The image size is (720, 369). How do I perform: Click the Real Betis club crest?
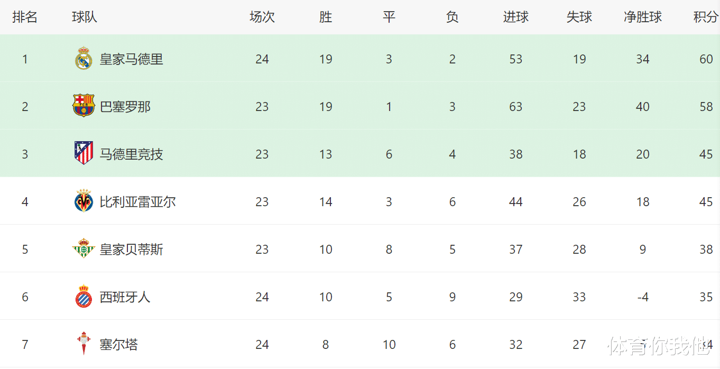tap(84, 249)
